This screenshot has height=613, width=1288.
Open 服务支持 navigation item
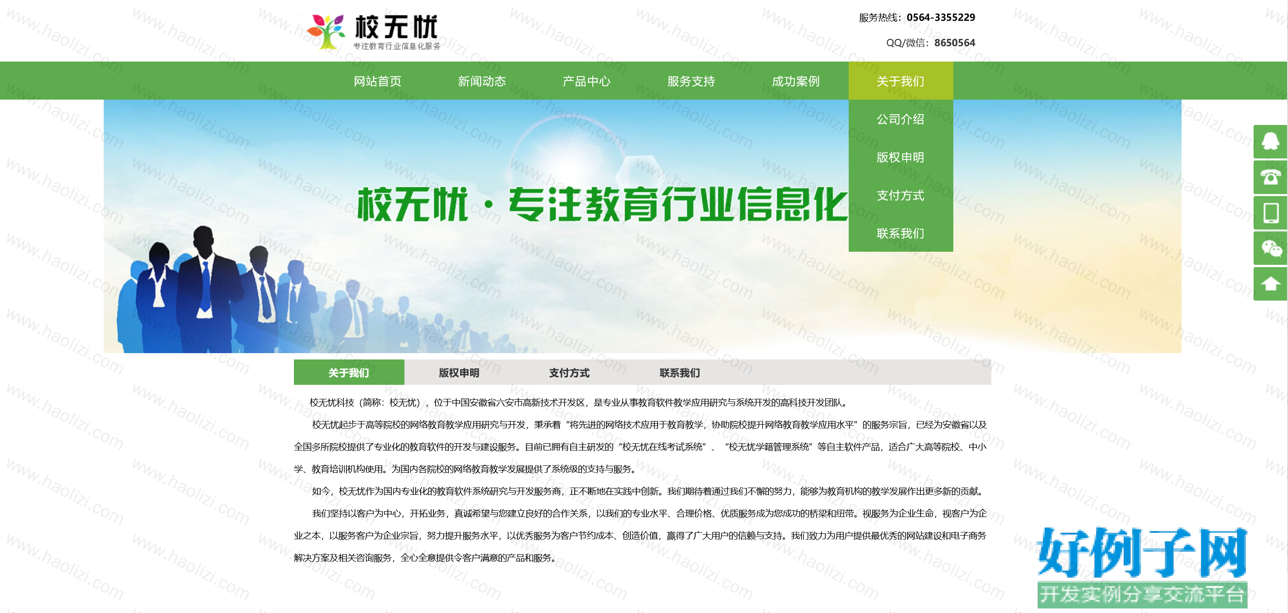click(x=691, y=81)
